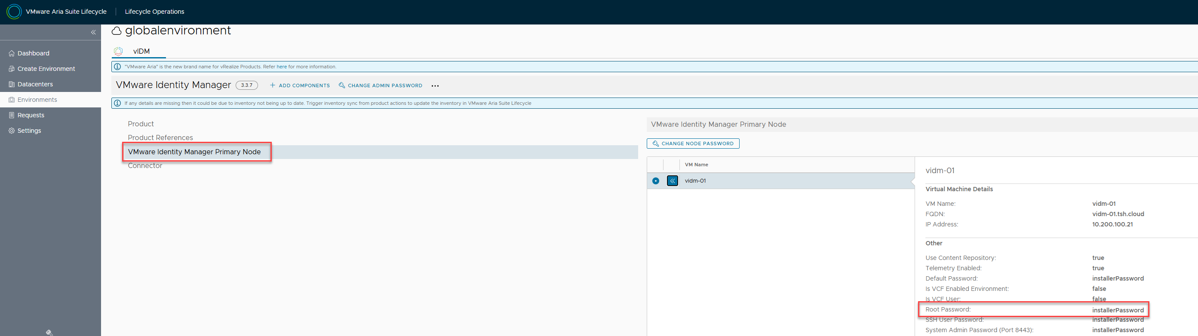The height and width of the screenshot is (336, 1198).
Task: Open the Connector section
Action: 144,166
